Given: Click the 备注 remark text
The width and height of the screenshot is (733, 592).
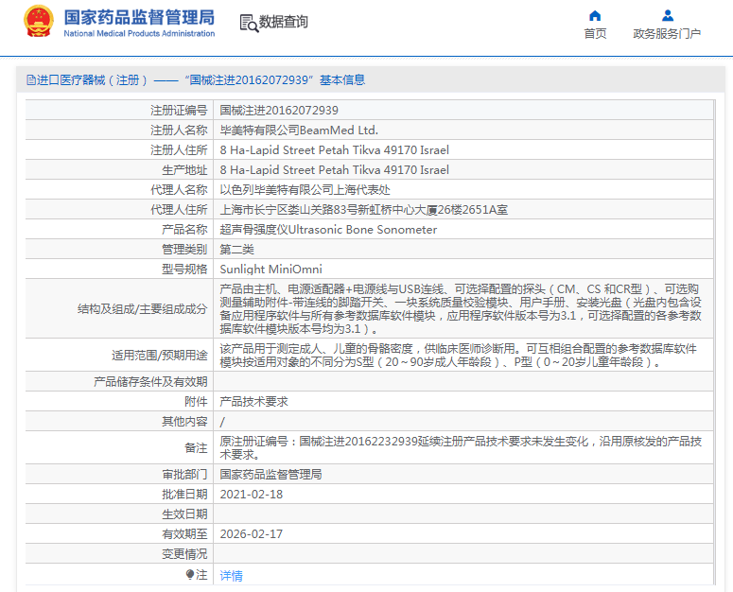Looking at the screenshot, I should coord(461,447).
